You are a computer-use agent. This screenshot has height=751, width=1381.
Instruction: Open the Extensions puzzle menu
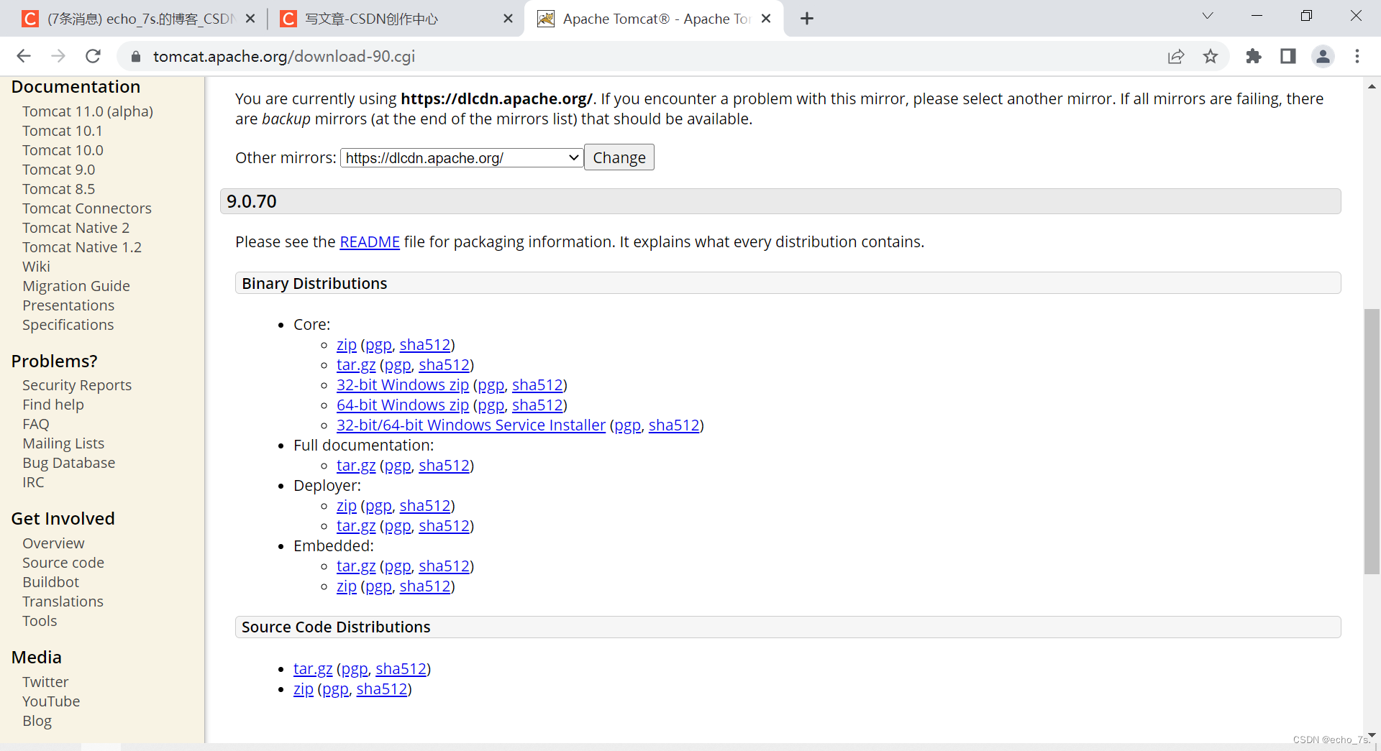1254,56
